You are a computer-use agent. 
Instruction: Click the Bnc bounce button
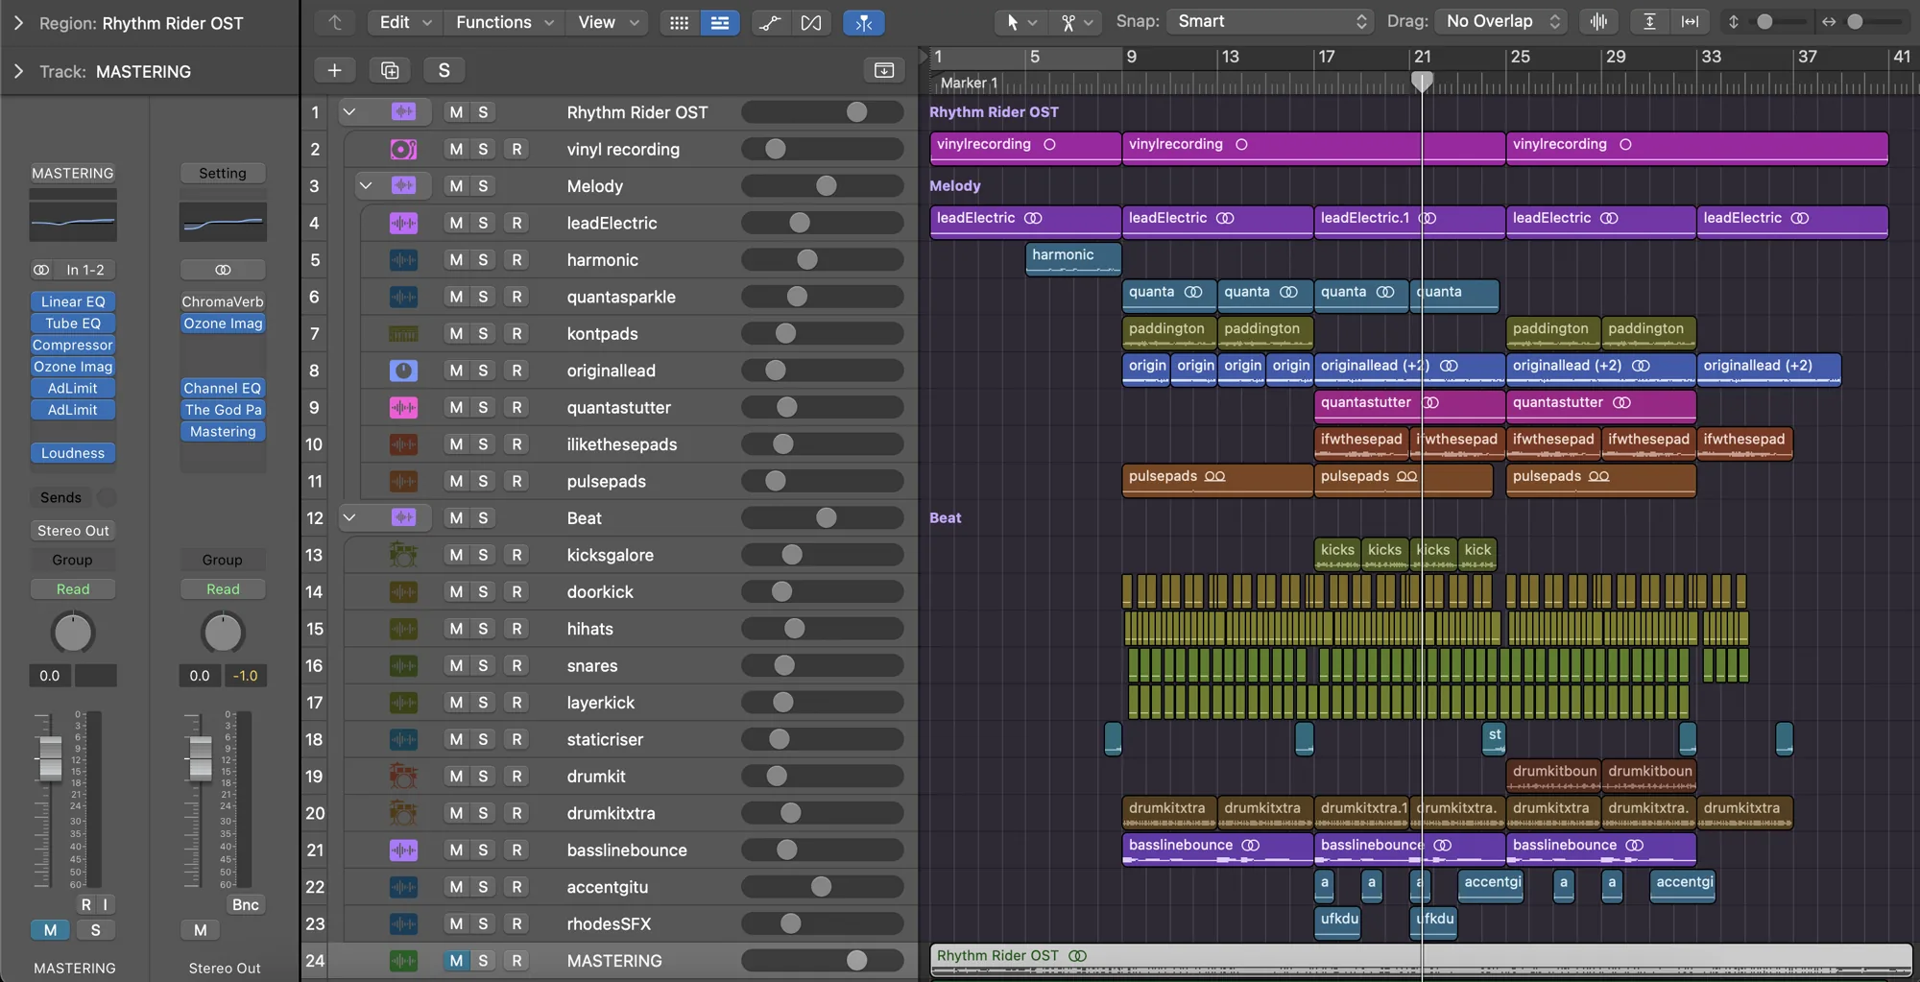(245, 904)
